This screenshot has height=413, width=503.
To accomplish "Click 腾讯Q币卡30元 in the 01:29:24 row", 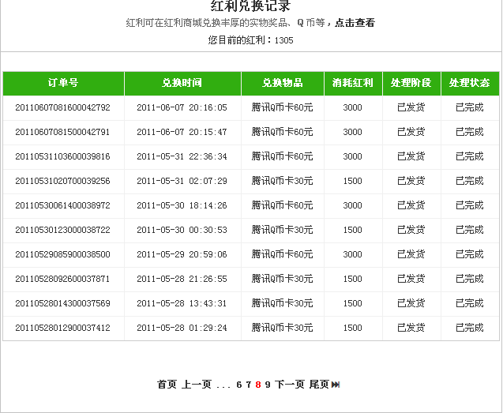I will tap(283, 328).
